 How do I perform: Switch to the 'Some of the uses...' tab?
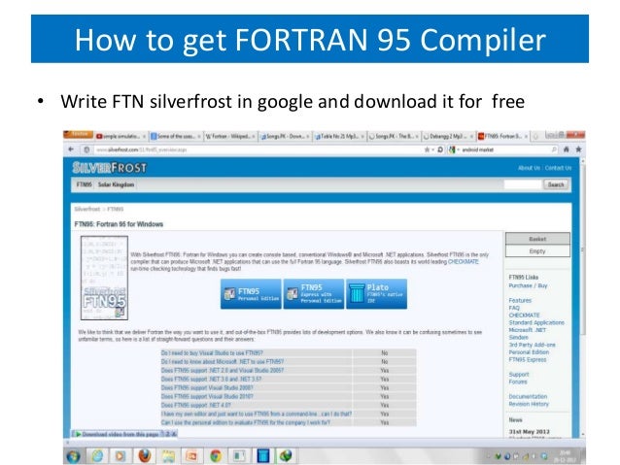tap(176, 136)
